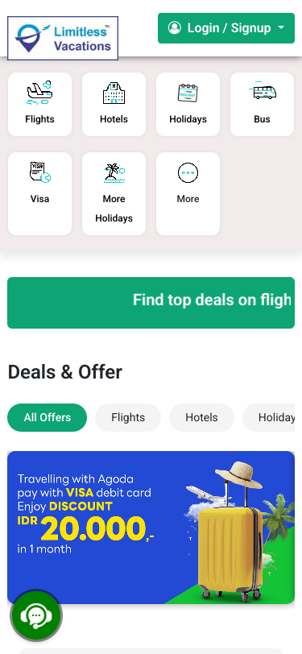Click the Deals & Offer heading
302x654 pixels.
(65, 372)
